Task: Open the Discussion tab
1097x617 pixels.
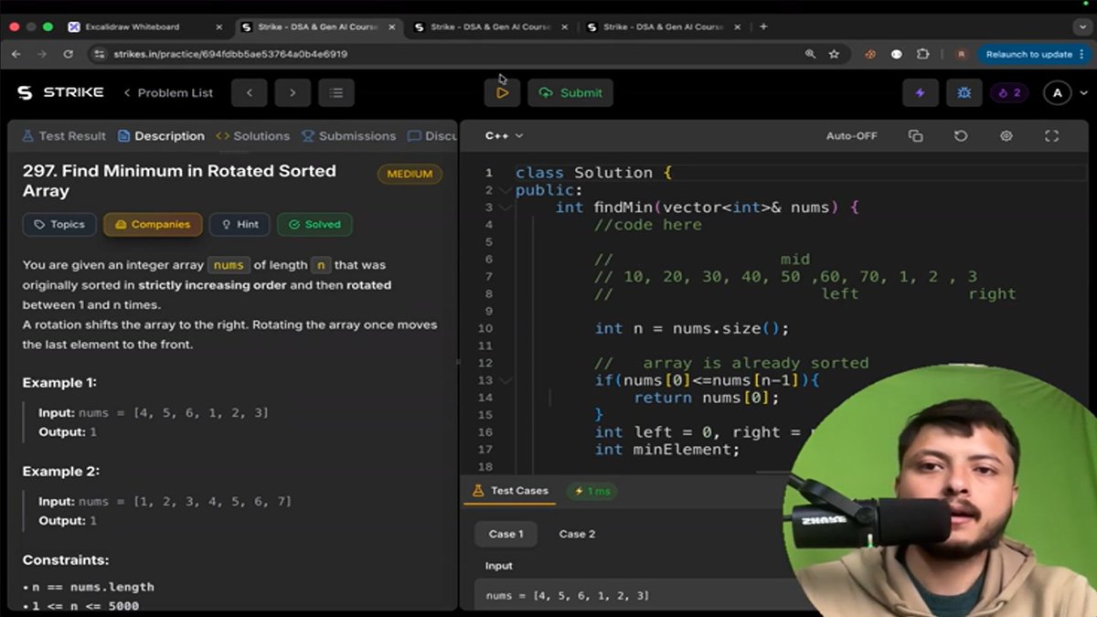Action: [432, 135]
